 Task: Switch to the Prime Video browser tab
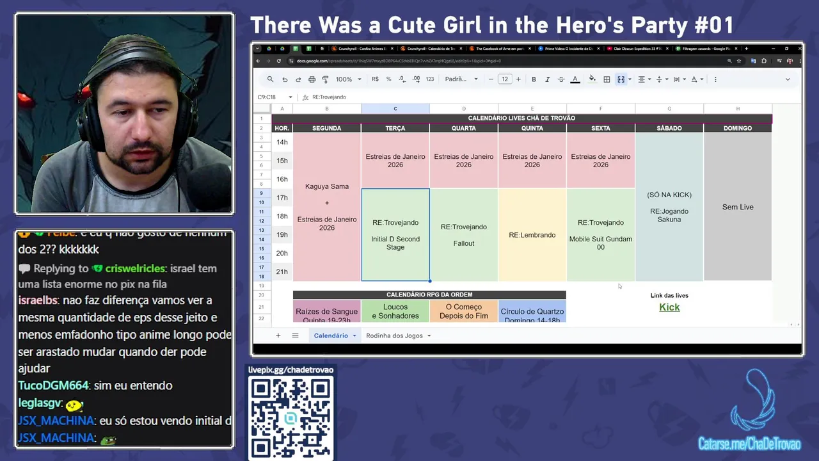tap(569, 49)
